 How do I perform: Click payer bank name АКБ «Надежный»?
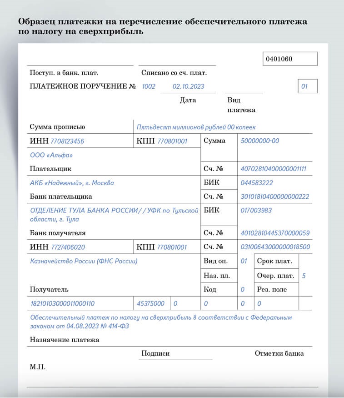point(72,183)
